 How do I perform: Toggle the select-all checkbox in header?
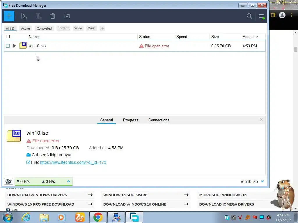coord(8,37)
